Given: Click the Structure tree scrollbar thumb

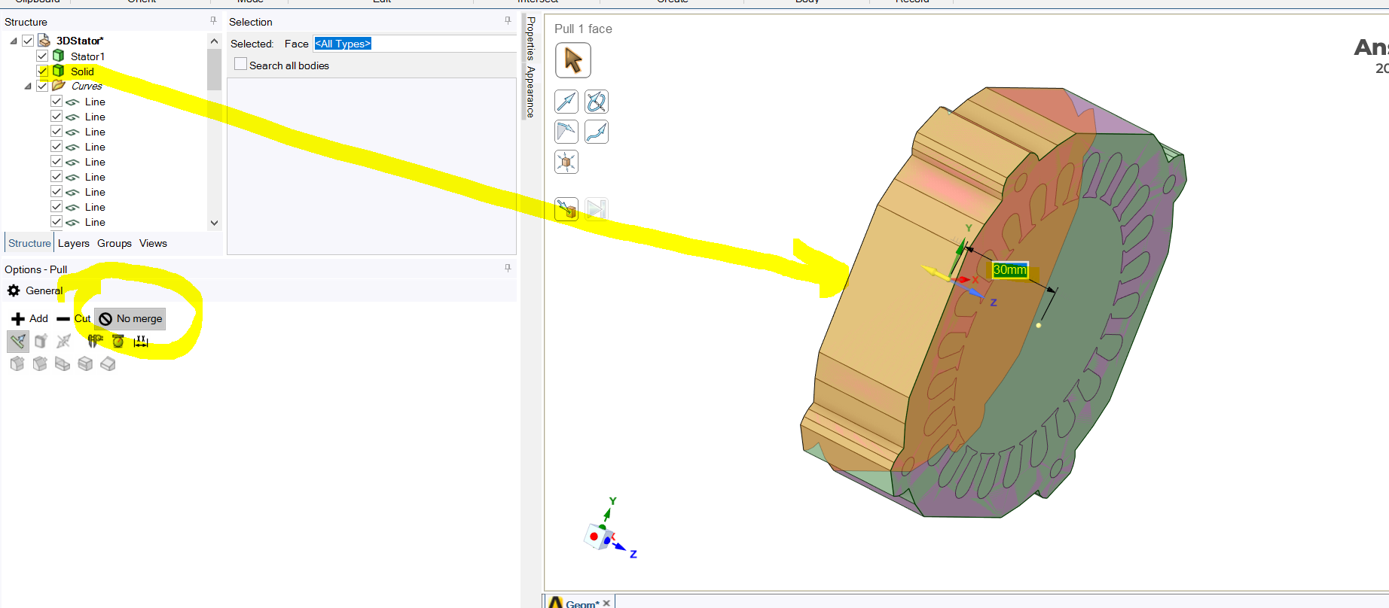Looking at the screenshot, I should click(214, 69).
